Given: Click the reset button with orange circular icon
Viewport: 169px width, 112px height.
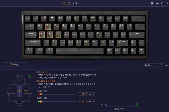Looking at the screenshot, I should tap(15, 64).
